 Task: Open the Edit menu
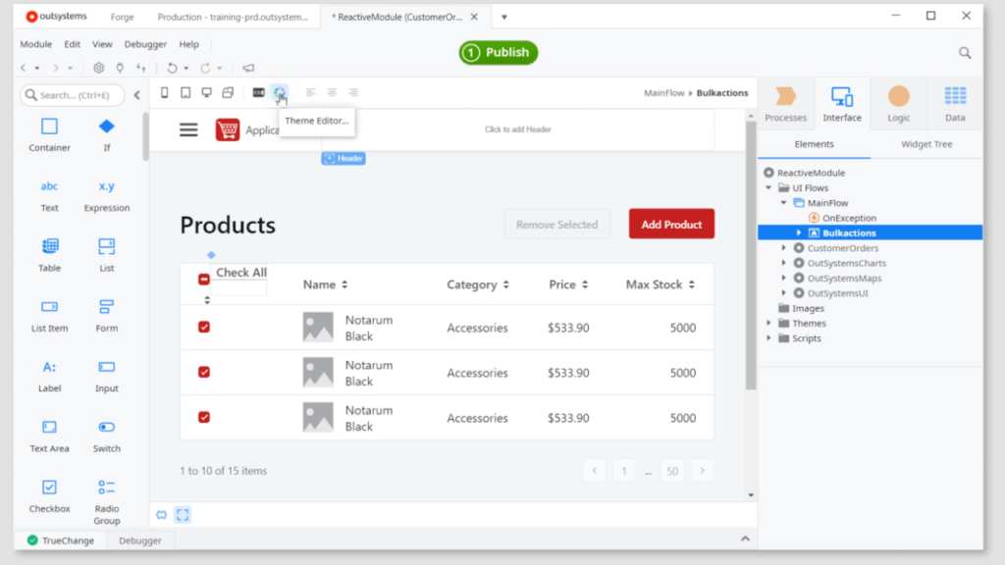coord(72,44)
